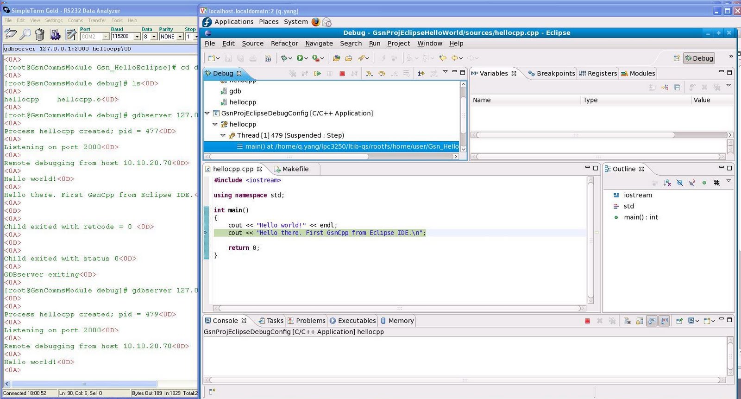
Task: Select main() : int in Outline
Action: [x=641, y=217]
